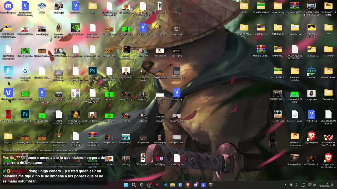Open the Papelera de reciclaje icon
Image resolution: width=337 pixels, height=189 pixels.
pos(25,73)
